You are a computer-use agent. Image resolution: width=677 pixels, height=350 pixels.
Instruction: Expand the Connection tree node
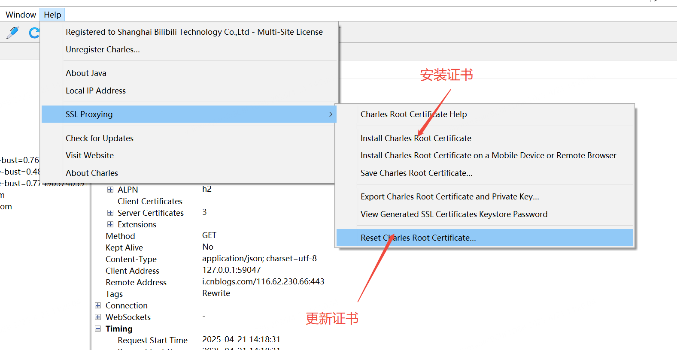pos(98,305)
